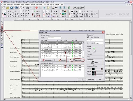The height and width of the screenshot is (101, 133).
Task: Open the Fenster menu
Action: [x=57, y=4]
